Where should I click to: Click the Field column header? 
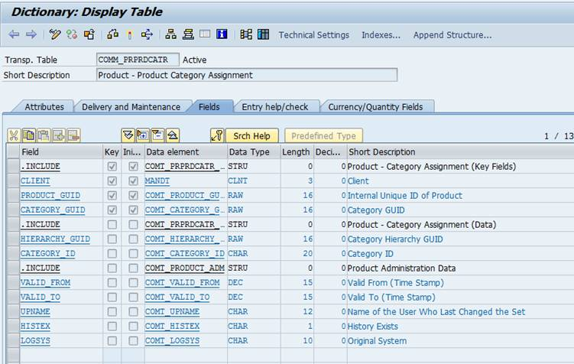61,152
